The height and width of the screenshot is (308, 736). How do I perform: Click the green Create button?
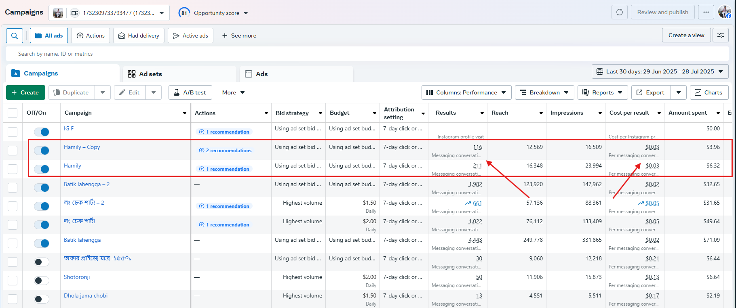[25, 92]
